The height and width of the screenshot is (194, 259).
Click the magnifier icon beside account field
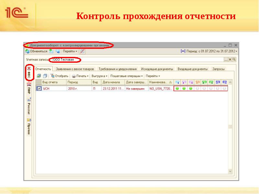pyautogui.click(x=234, y=59)
